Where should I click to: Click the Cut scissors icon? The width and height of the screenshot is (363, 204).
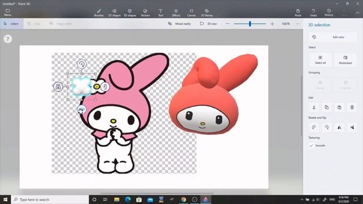tap(314, 107)
